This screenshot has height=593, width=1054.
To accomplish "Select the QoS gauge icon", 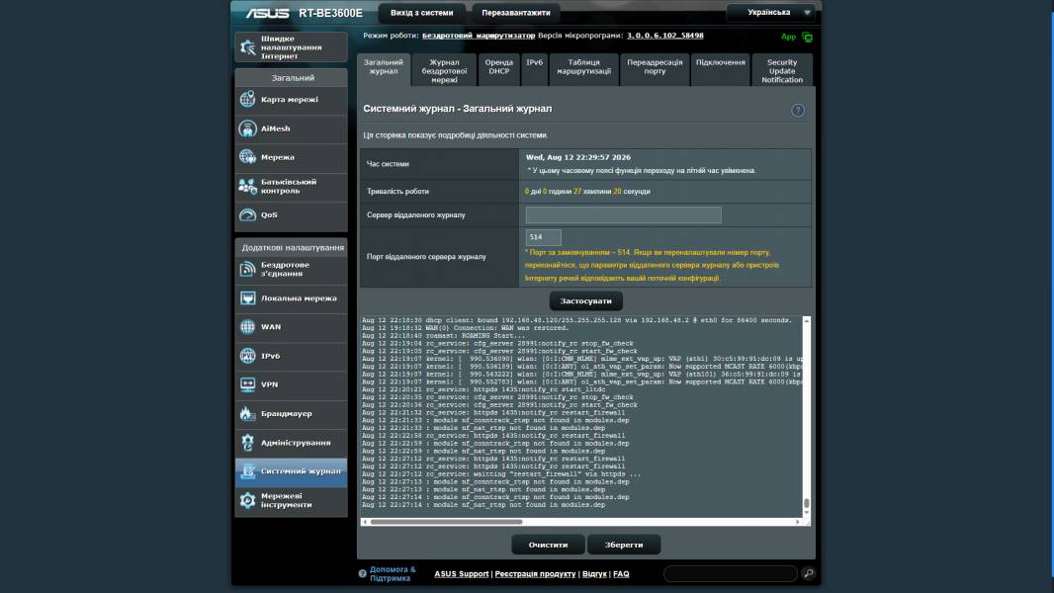I will click(247, 214).
